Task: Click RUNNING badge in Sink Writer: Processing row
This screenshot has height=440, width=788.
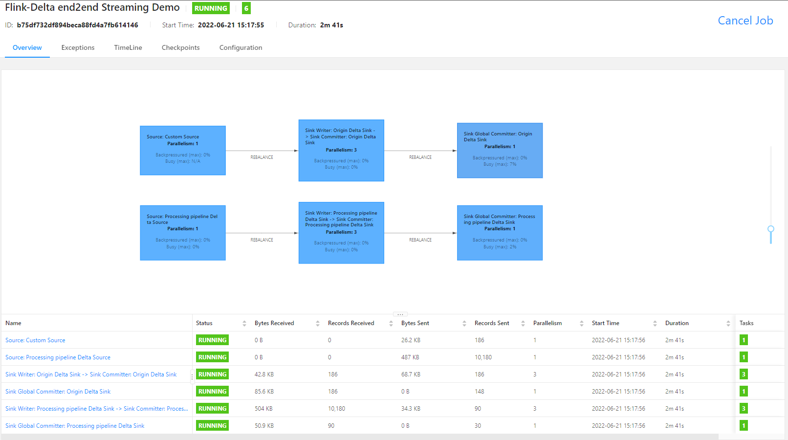Action: click(212, 409)
